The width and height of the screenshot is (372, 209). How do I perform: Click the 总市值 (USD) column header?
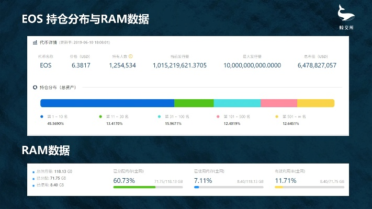tap(316, 56)
